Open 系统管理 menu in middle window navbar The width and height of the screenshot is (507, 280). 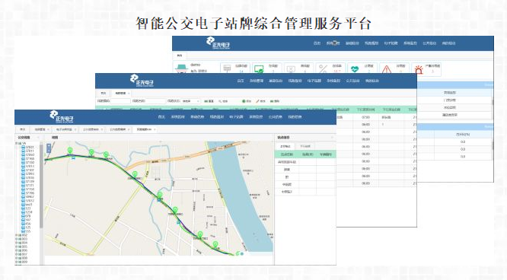click(x=257, y=81)
